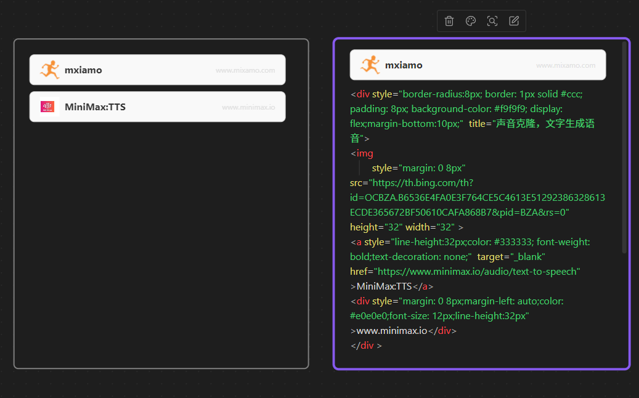Edit the selected card with pencil icon
The image size is (639, 398).
click(x=514, y=21)
